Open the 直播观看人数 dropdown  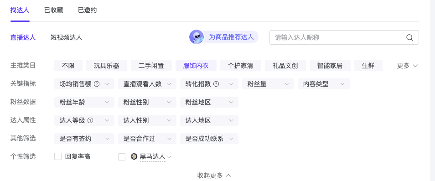tap(147, 84)
